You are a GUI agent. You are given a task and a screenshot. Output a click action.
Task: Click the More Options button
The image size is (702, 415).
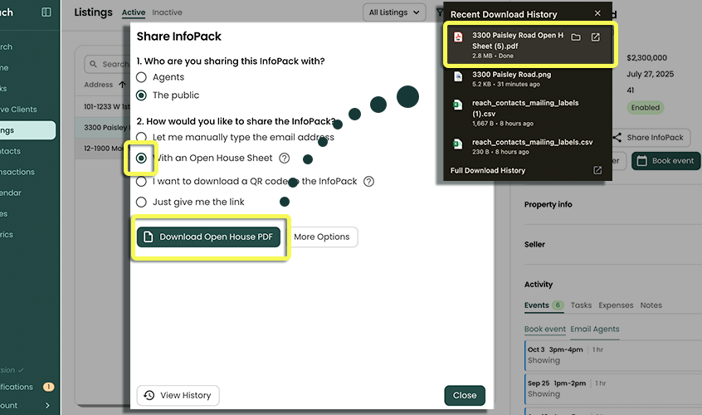point(322,237)
